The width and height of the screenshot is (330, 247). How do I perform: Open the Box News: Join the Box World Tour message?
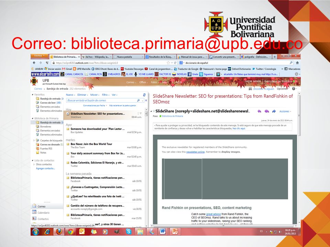tap(104, 145)
